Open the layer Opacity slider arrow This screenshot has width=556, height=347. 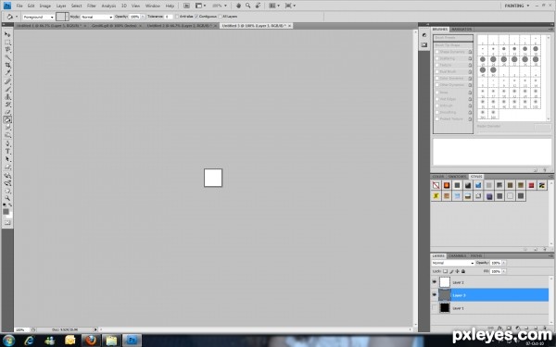(x=504, y=263)
